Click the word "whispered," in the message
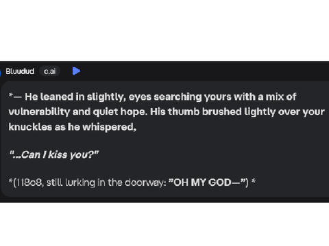 [110, 127]
